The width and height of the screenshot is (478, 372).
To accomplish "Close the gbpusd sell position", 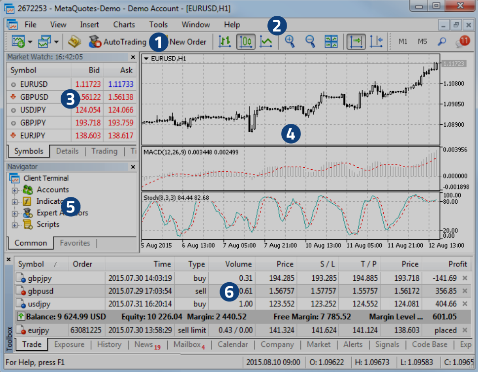I will click(465, 291).
